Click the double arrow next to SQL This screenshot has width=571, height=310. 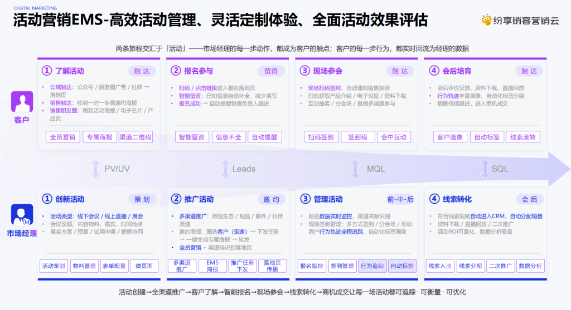[485, 169]
